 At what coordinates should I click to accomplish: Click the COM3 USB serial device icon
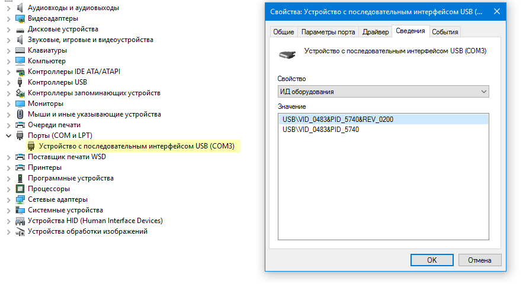pyautogui.click(x=31, y=146)
